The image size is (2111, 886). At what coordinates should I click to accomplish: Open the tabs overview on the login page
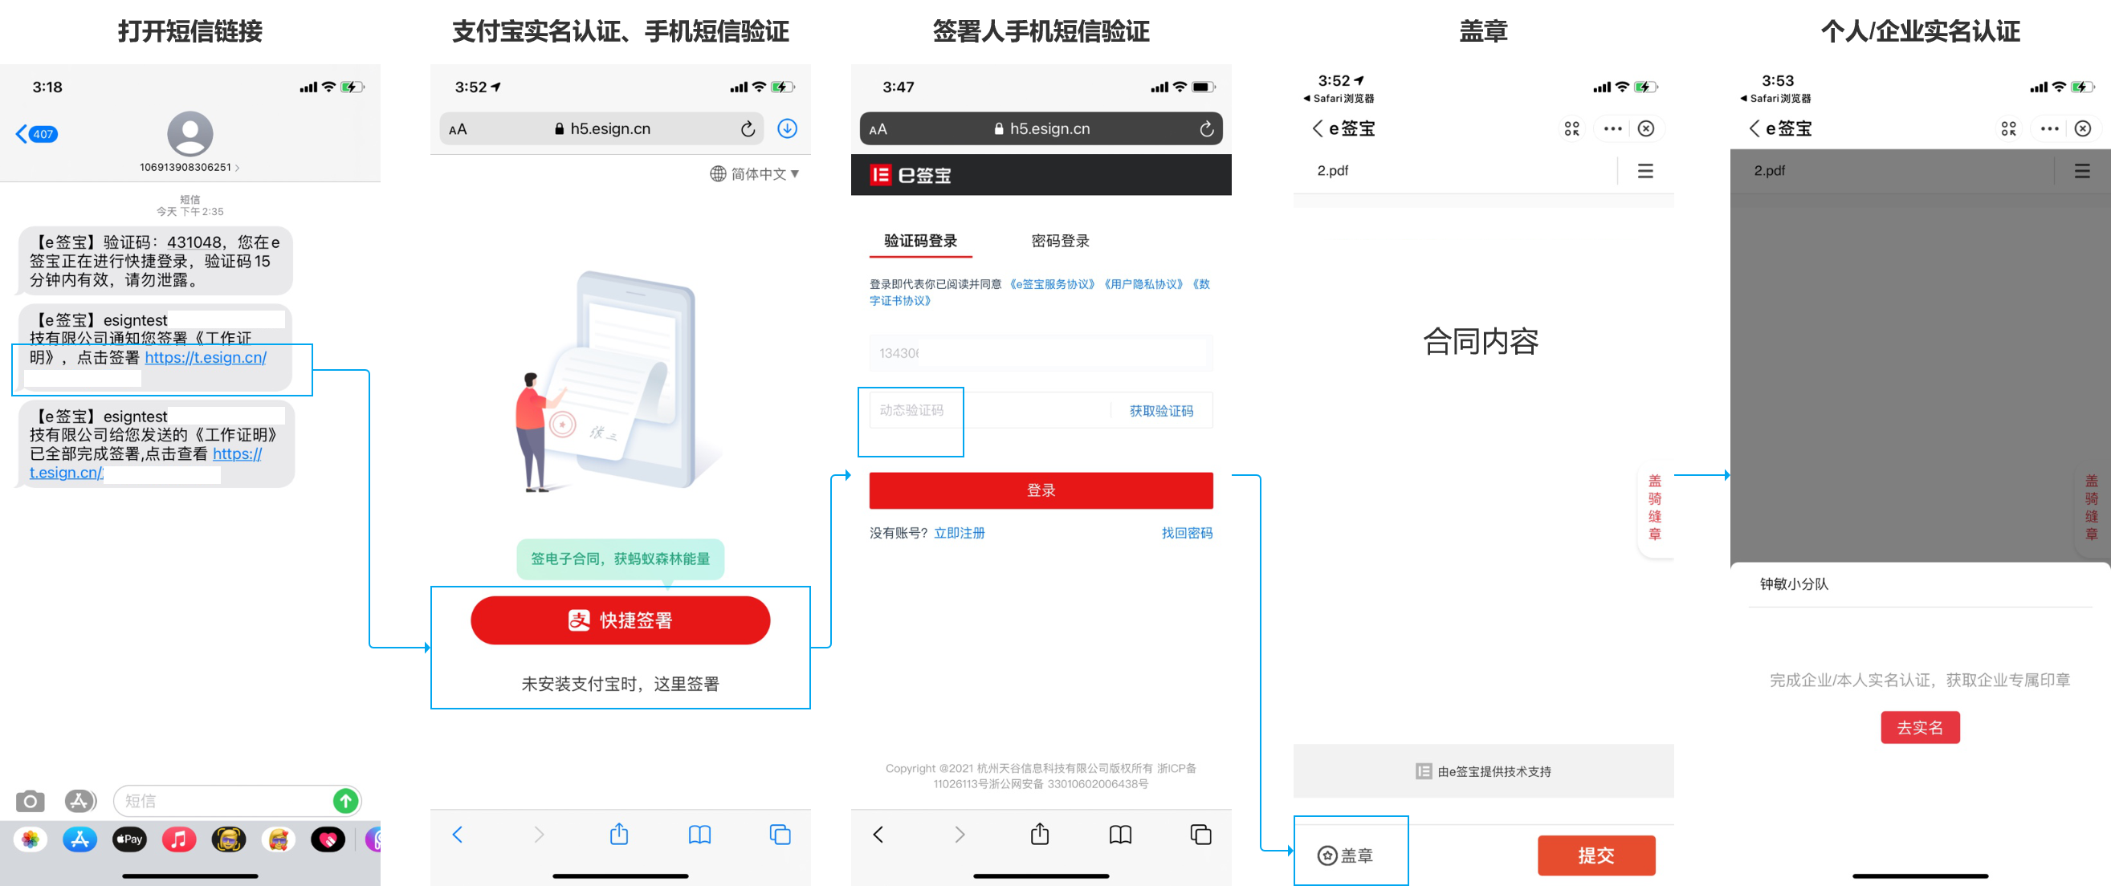click(1200, 834)
